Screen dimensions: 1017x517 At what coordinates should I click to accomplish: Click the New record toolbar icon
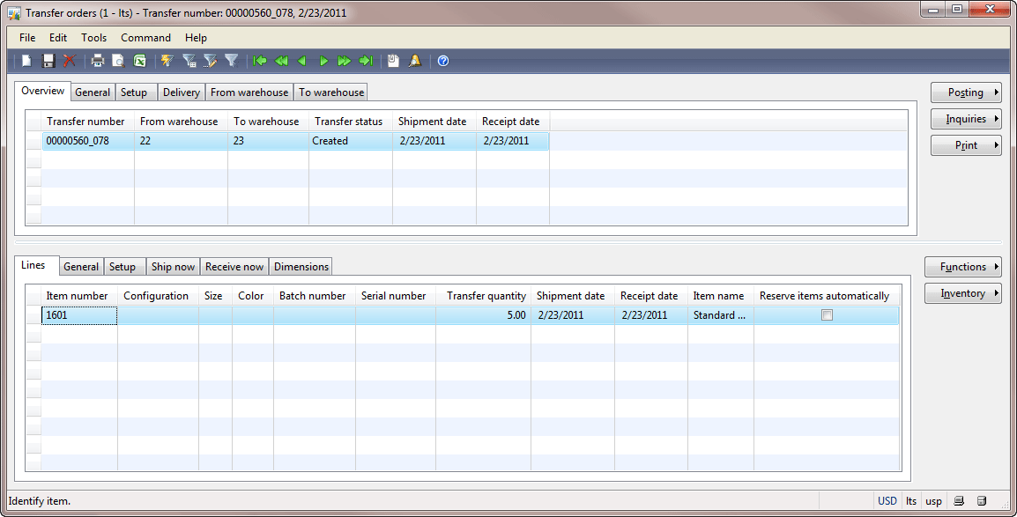(26, 61)
